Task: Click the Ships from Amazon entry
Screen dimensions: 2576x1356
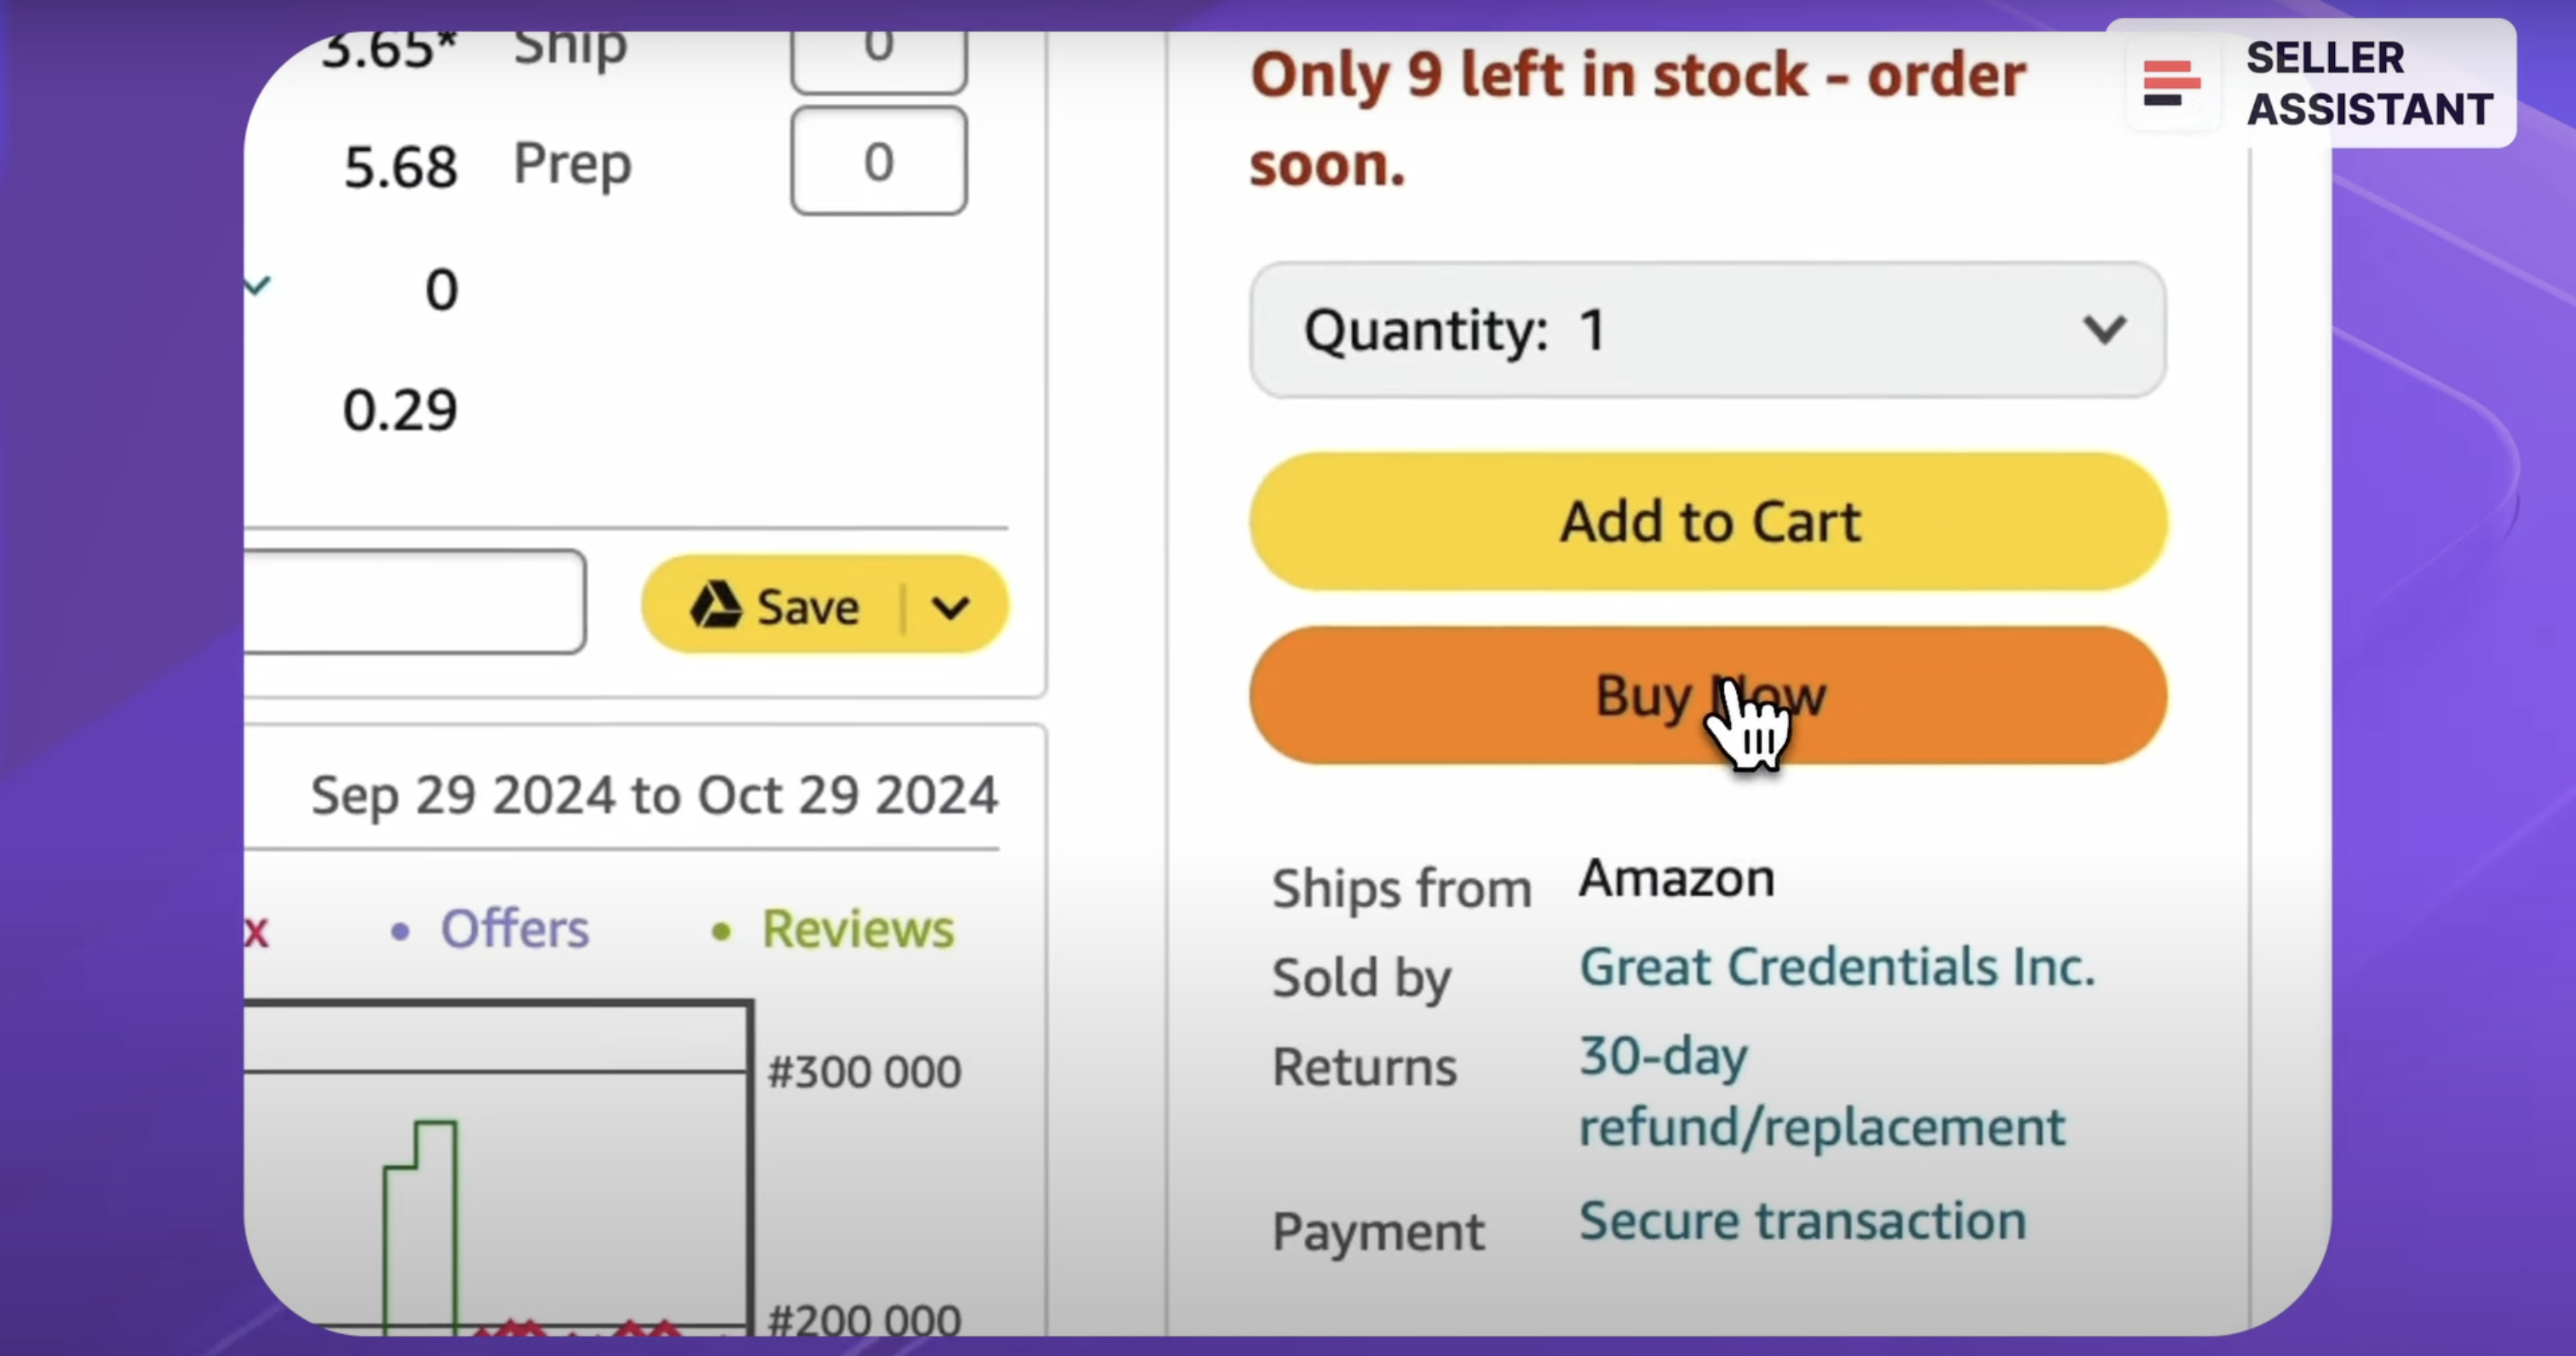Action: point(1676,878)
